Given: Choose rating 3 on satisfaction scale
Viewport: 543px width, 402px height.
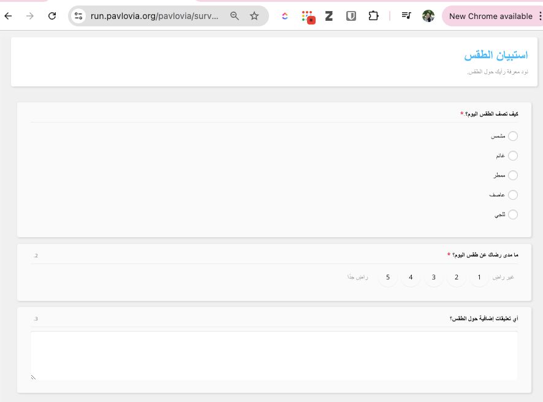Looking at the screenshot, I should click(x=433, y=277).
